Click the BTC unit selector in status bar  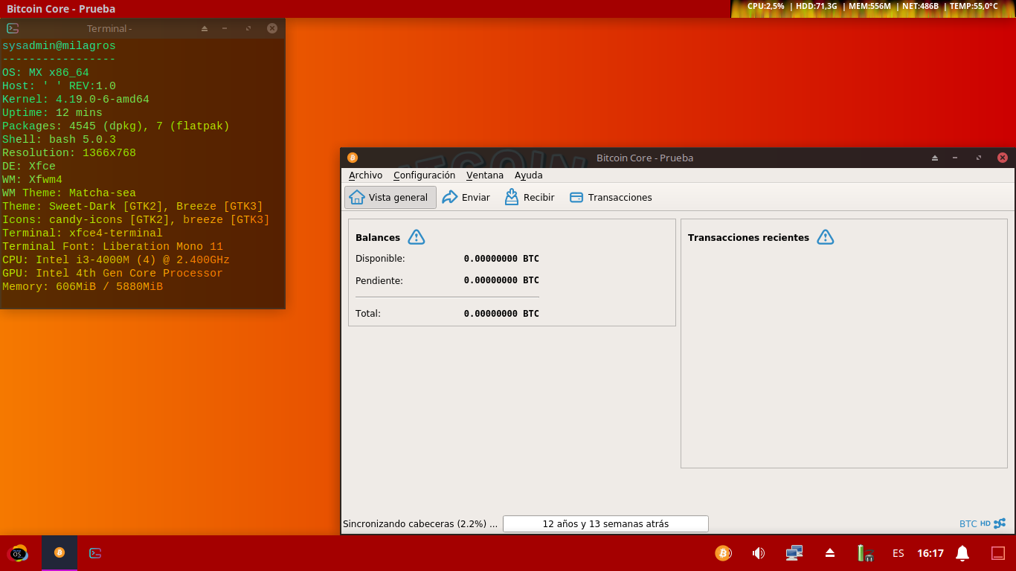(968, 523)
